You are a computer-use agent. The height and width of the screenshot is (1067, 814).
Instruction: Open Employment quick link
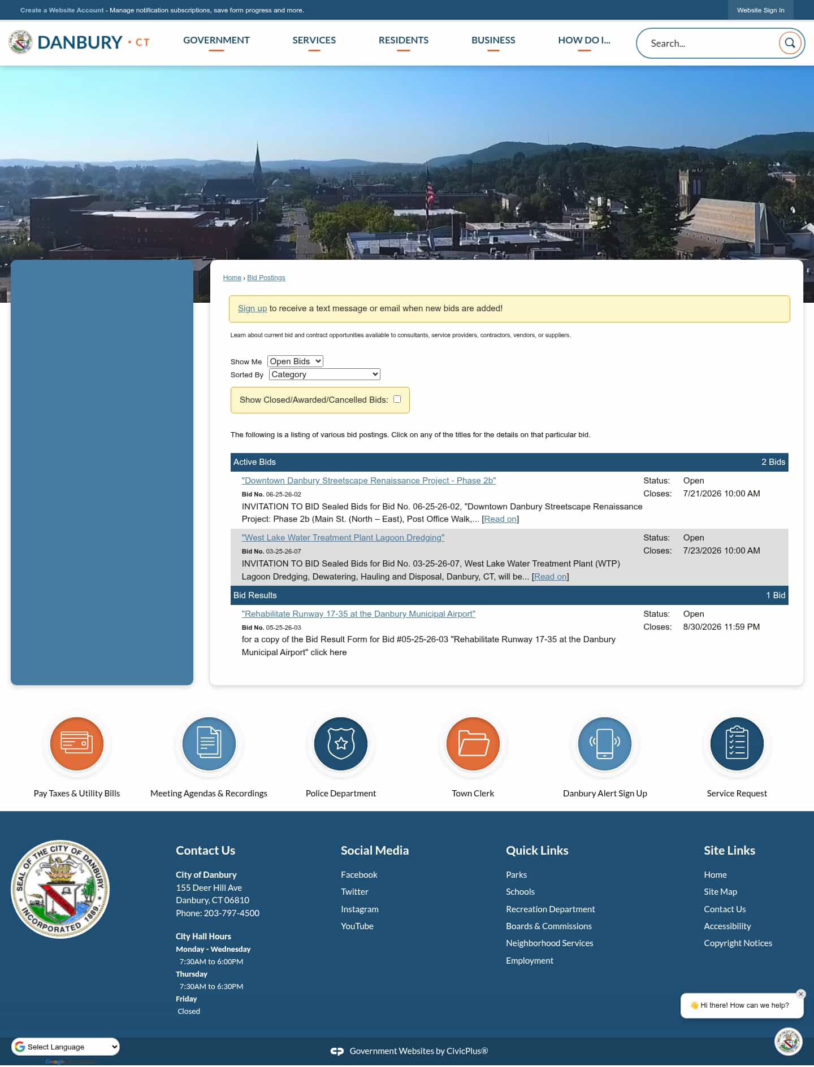point(530,960)
